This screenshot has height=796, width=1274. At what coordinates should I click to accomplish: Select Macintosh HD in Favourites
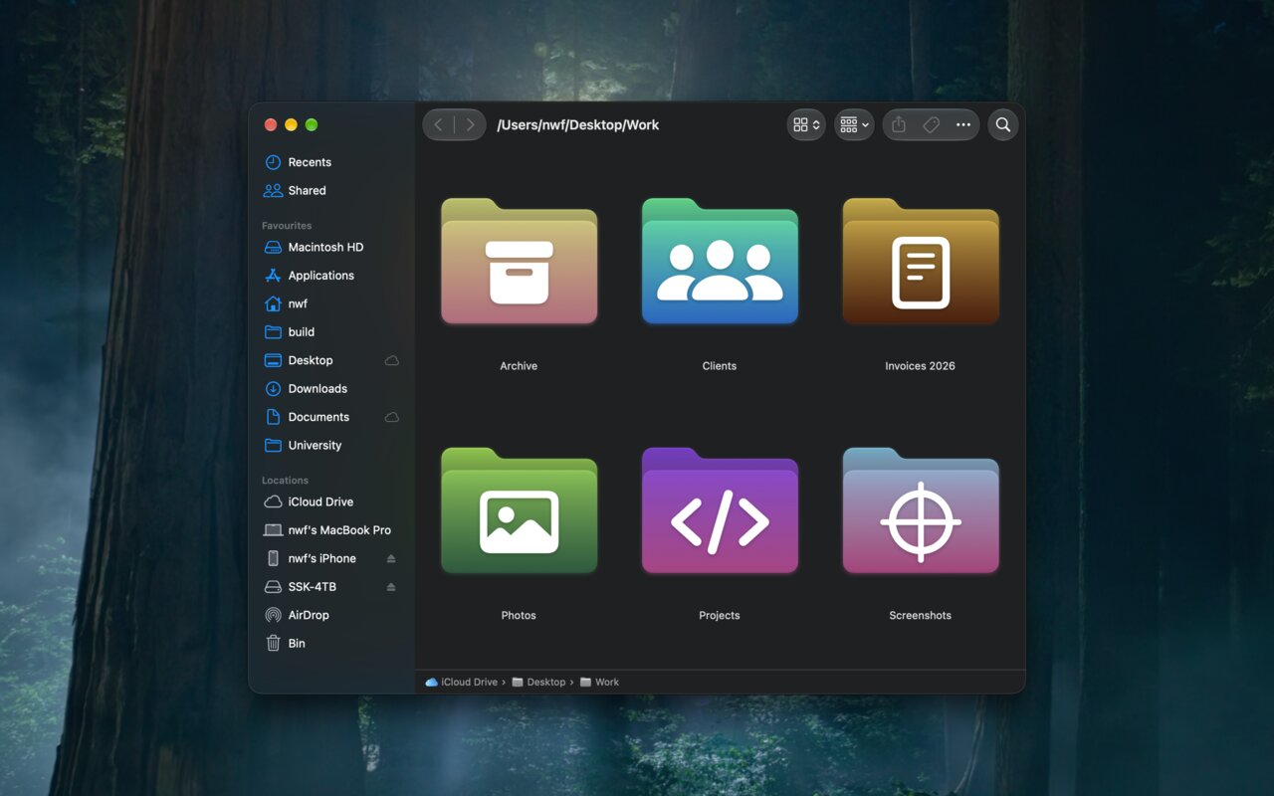click(331, 248)
